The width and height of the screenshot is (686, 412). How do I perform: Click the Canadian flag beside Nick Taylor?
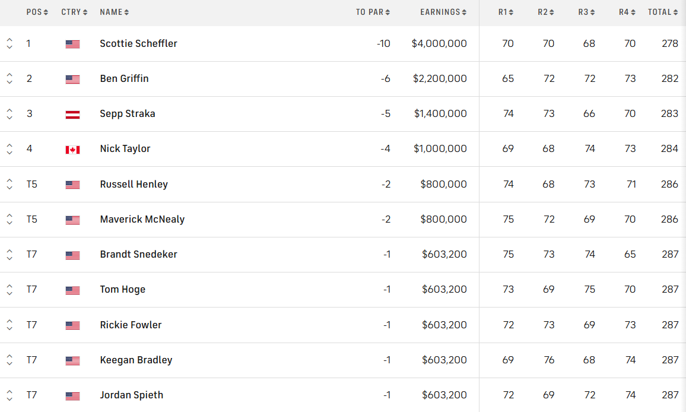tap(72, 150)
